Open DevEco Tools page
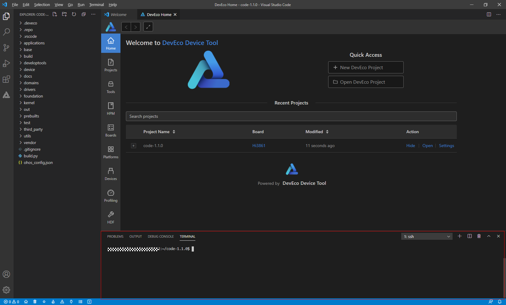 tap(111, 87)
